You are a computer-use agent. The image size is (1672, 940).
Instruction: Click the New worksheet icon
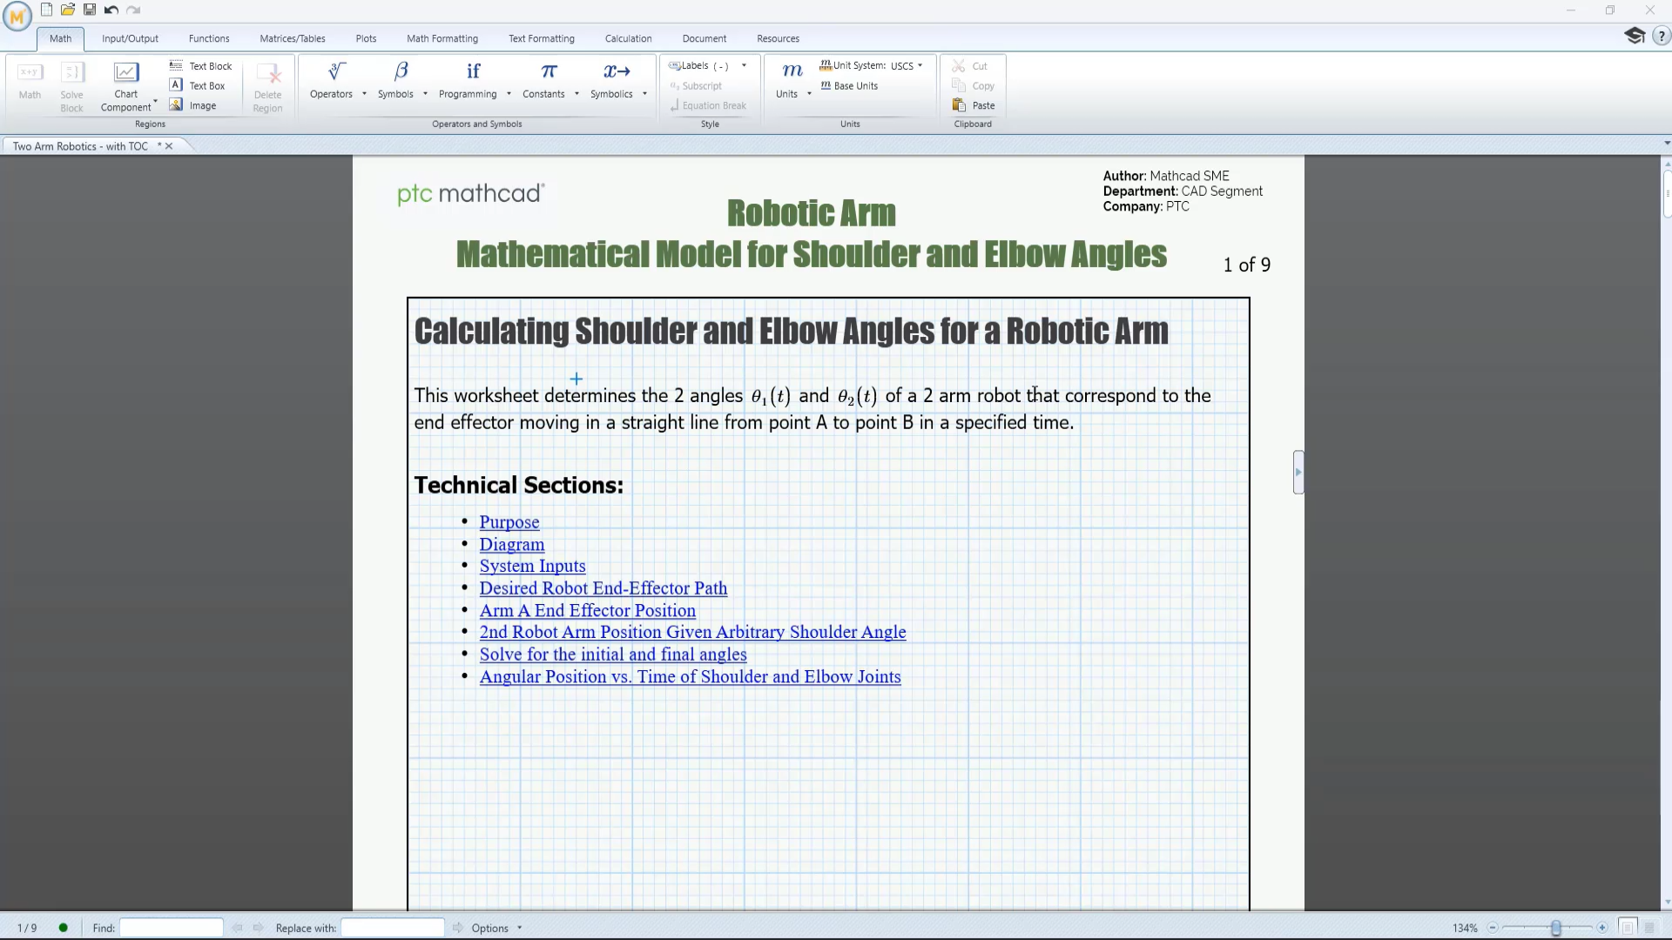[46, 10]
